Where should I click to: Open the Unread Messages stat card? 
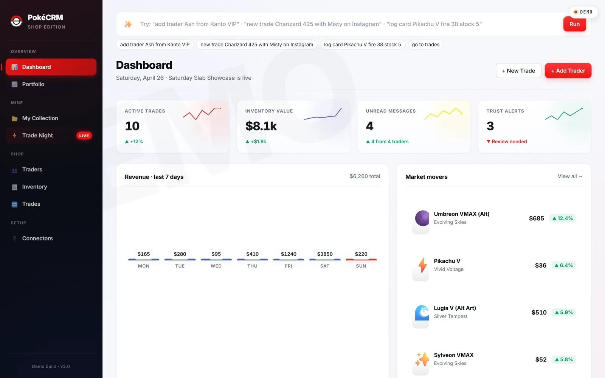(414, 127)
